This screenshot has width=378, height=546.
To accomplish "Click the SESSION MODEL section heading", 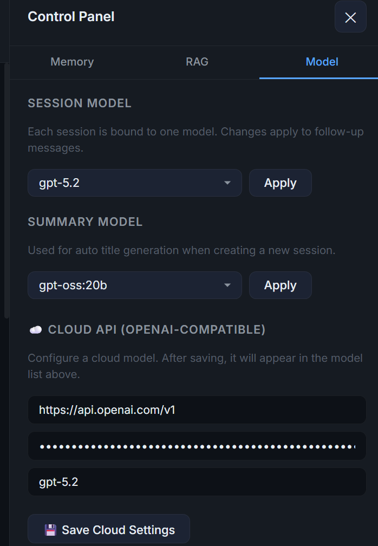I will 80,103.
